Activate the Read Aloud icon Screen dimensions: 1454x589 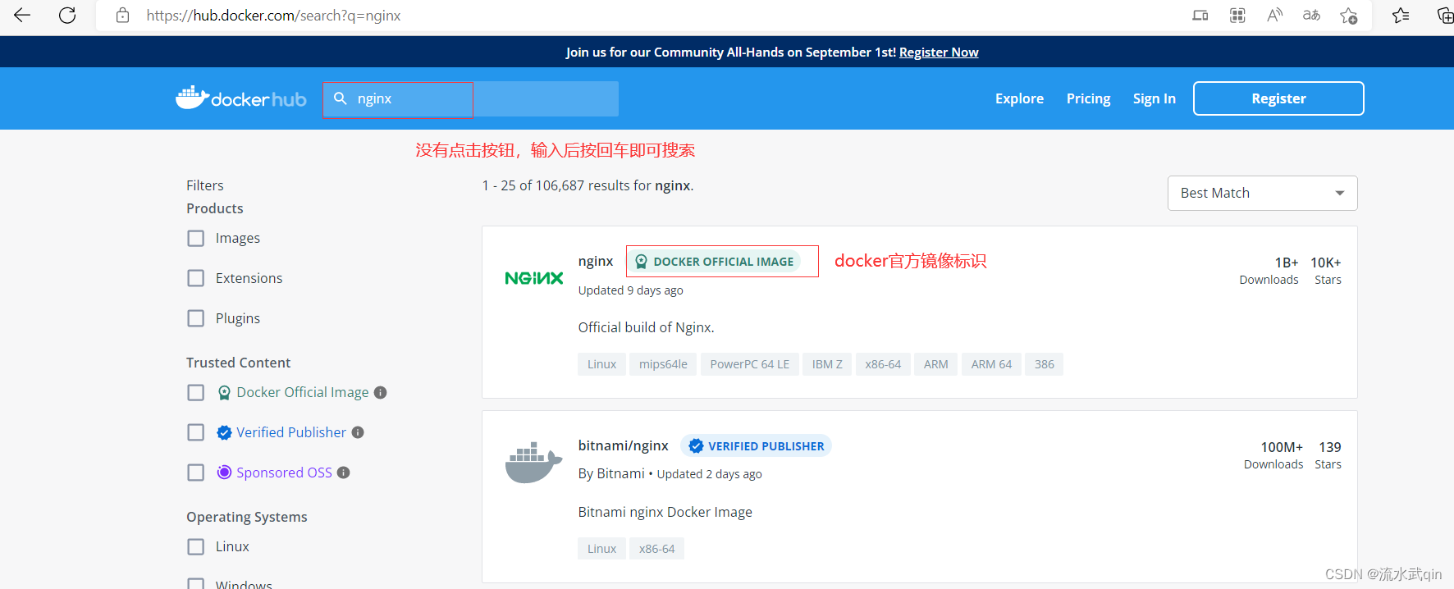(1274, 15)
